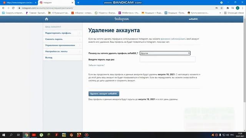Expand the deletion reason dropdown showing Другое

(165, 53)
